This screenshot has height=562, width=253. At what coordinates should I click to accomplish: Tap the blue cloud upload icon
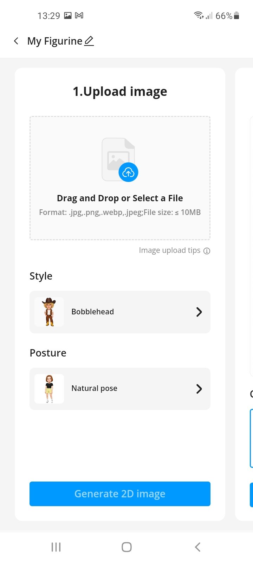point(128,172)
